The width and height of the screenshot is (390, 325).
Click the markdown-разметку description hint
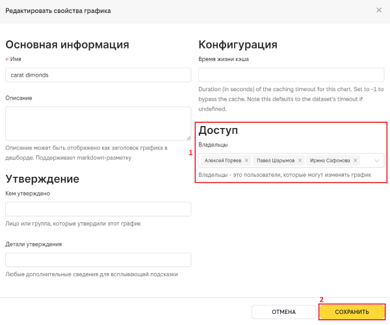pos(86,153)
